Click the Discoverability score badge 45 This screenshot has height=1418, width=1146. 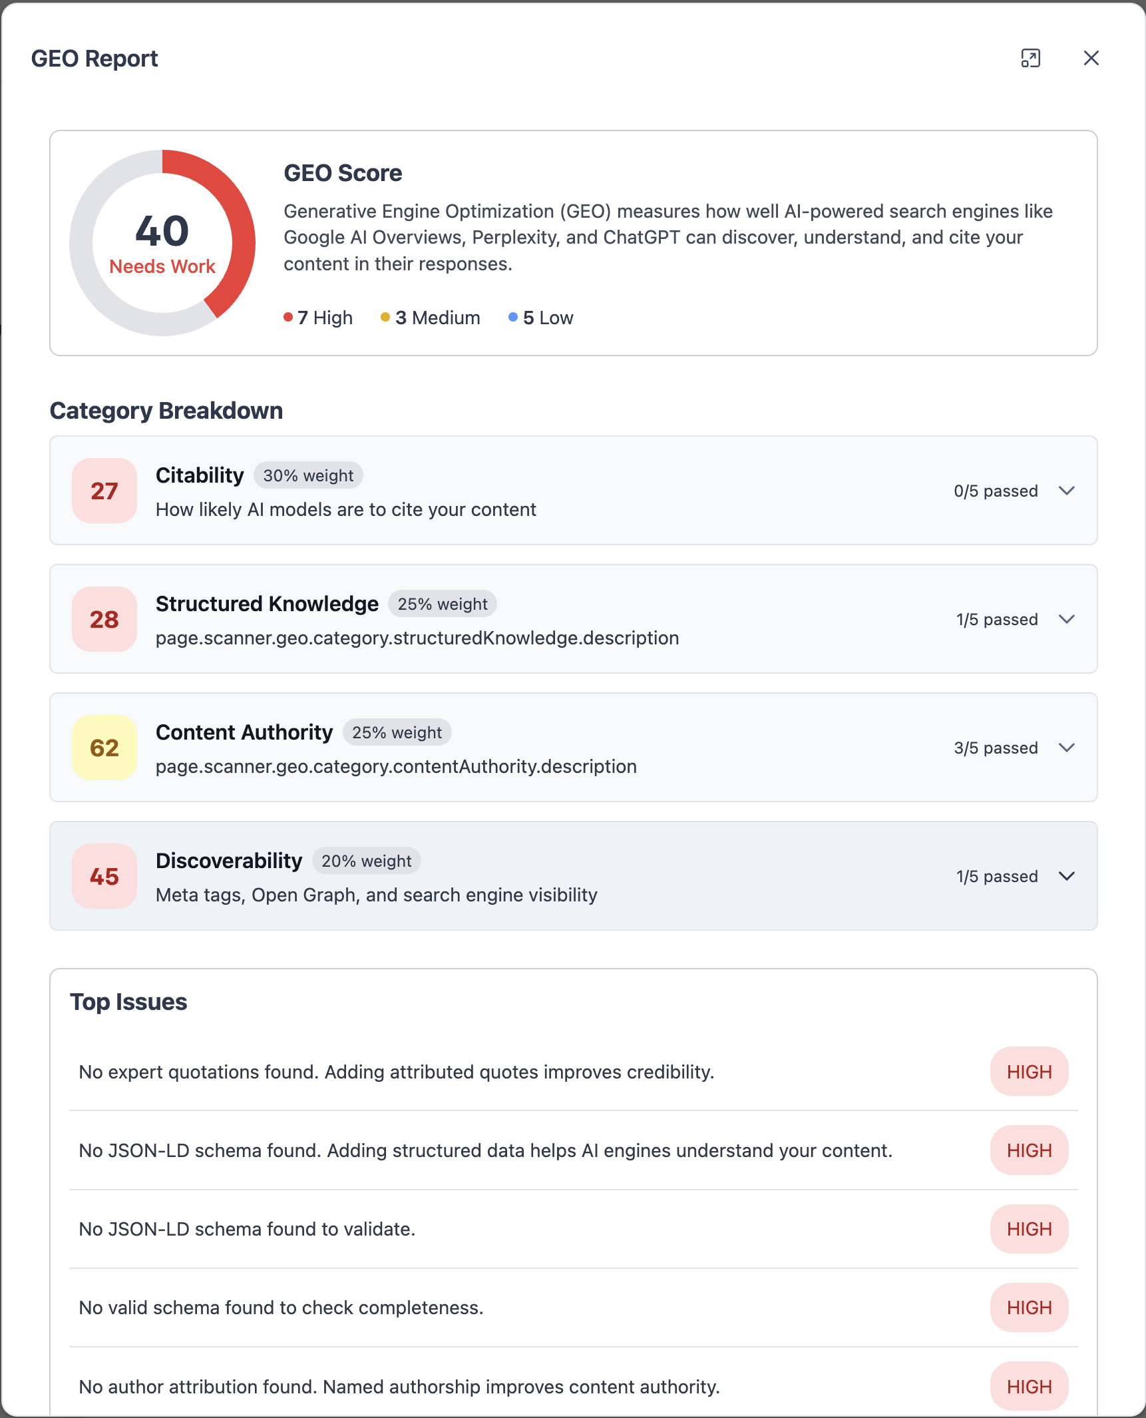[x=104, y=876]
